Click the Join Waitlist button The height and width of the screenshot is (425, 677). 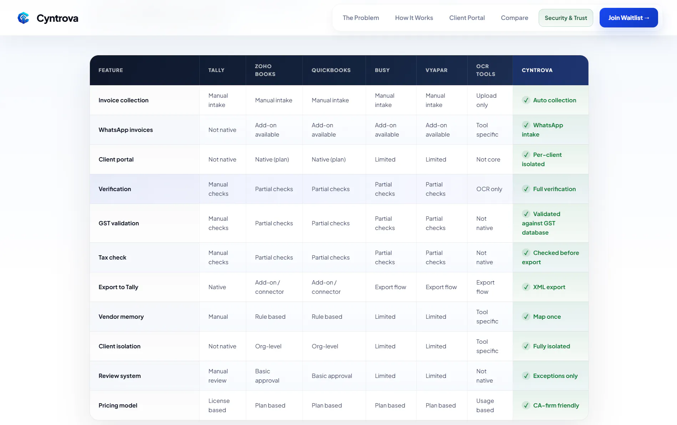point(628,18)
